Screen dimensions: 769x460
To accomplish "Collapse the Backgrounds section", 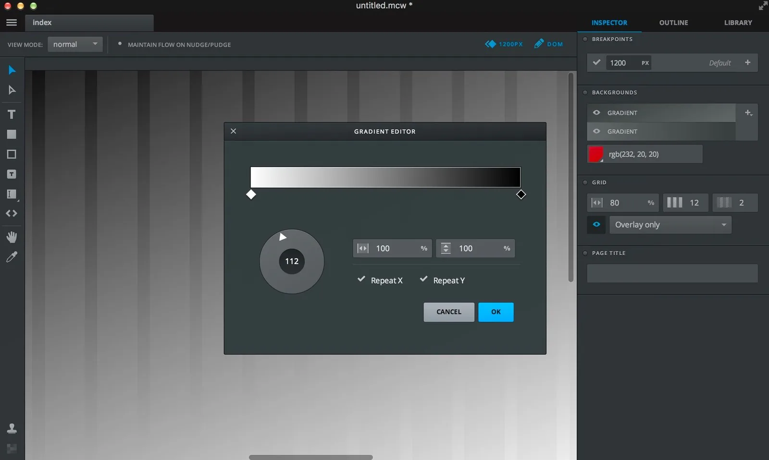I will click(585, 93).
